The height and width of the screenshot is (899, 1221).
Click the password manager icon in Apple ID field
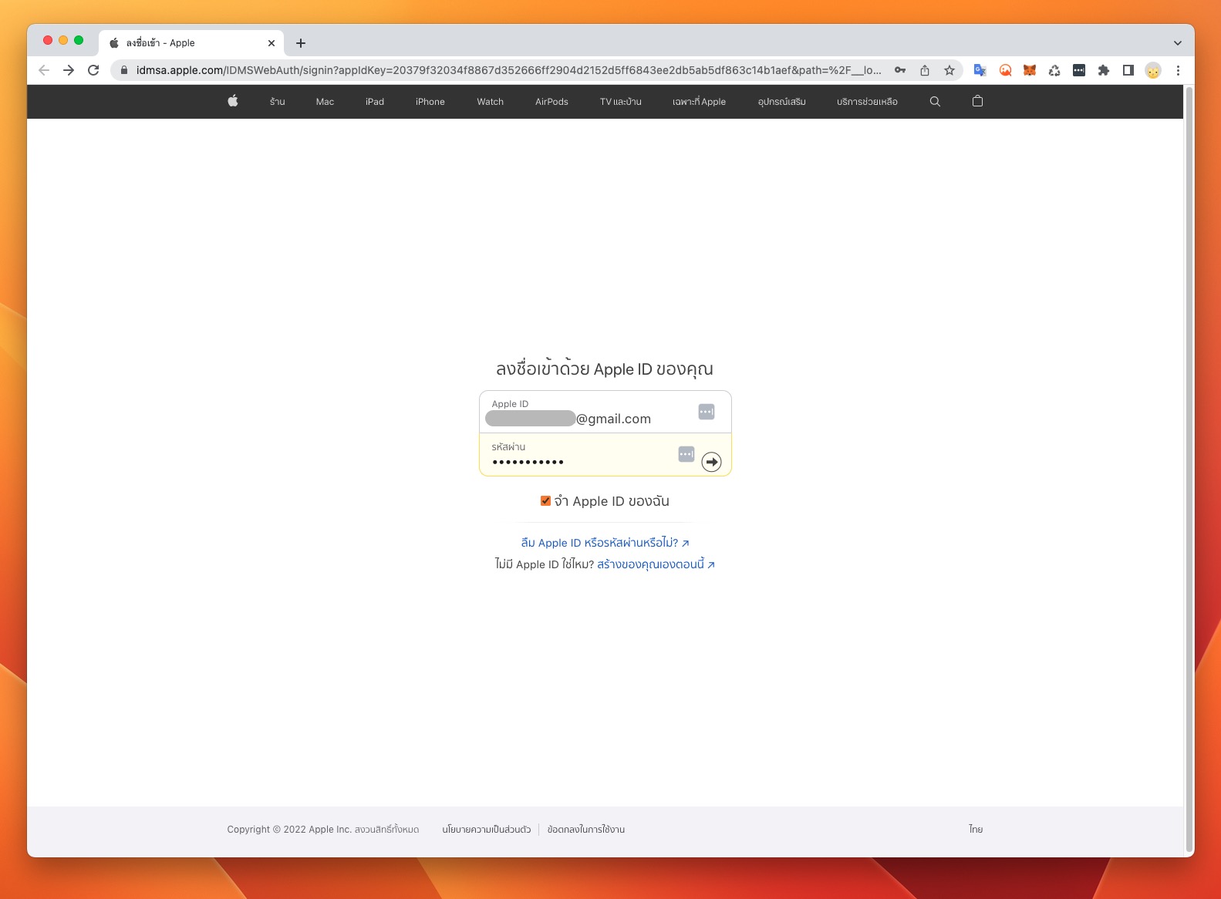(706, 412)
